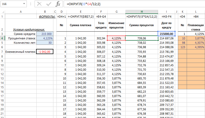Click the 'Плавающая ставка' header cell
This screenshot has height=118, width=205.
click(196, 25)
